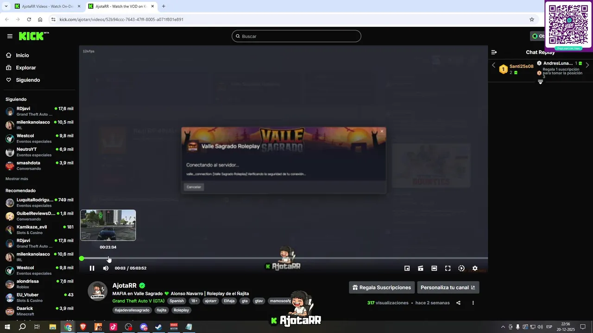Screen dimensions: 593x333
Task: Open the player settings gear
Action: [x=475, y=268]
